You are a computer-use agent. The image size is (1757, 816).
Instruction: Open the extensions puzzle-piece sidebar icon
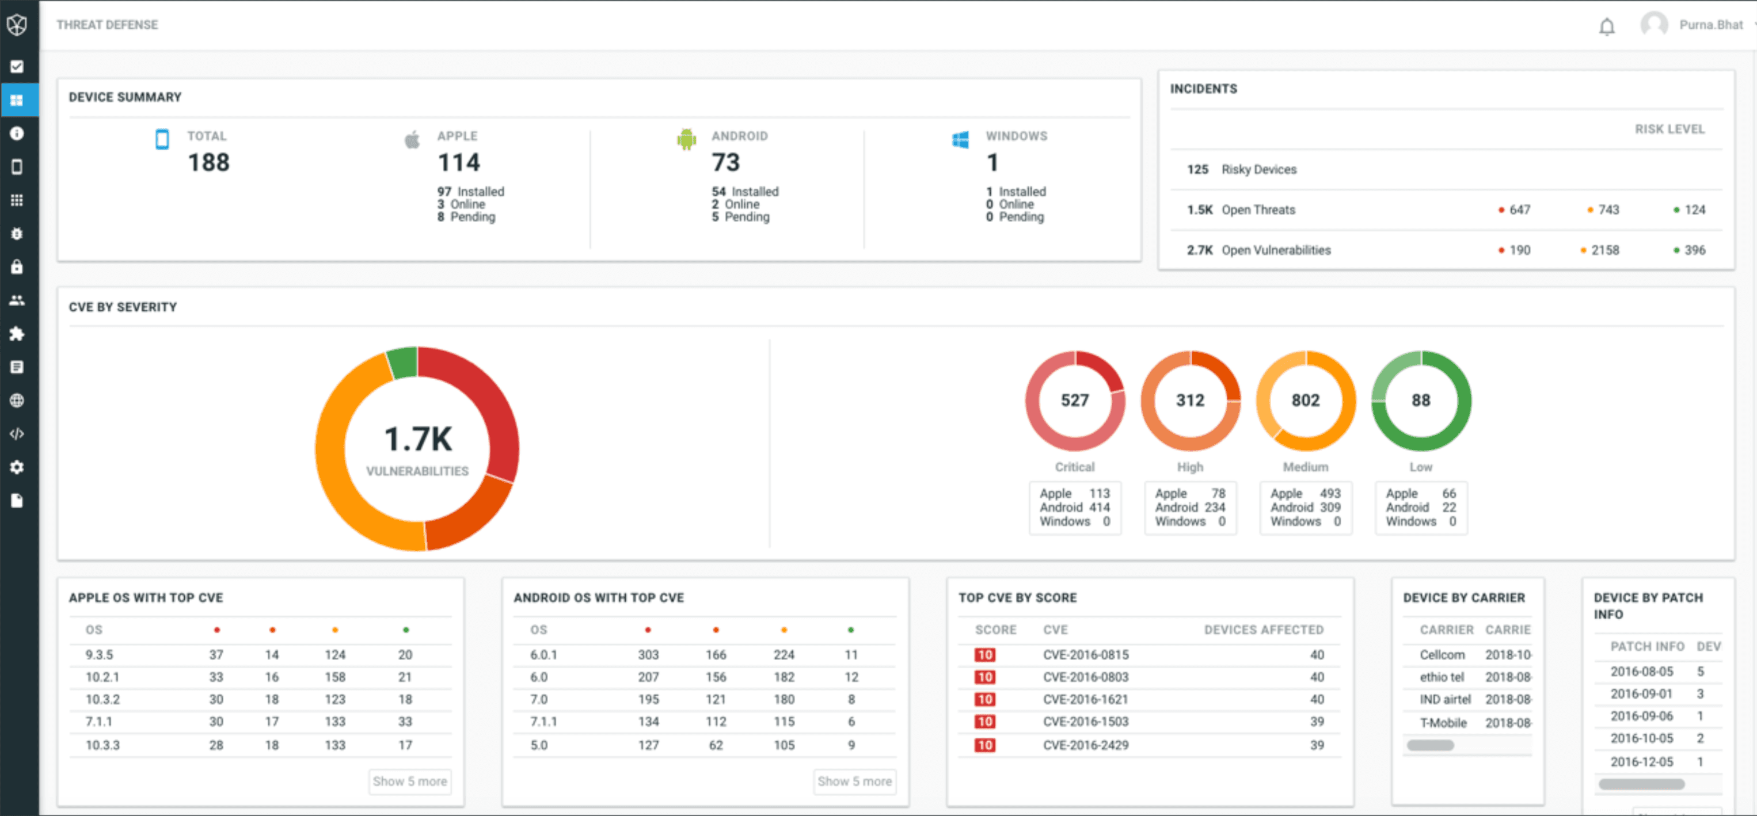pyautogui.click(x=18, y=333)
